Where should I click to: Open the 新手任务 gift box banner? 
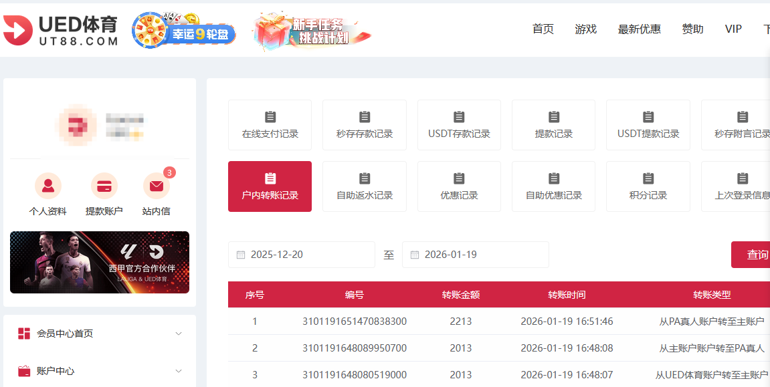coord(312,31)
